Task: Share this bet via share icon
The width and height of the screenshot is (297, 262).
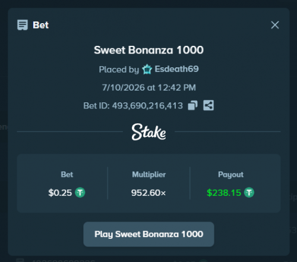Action: point(208,105)
